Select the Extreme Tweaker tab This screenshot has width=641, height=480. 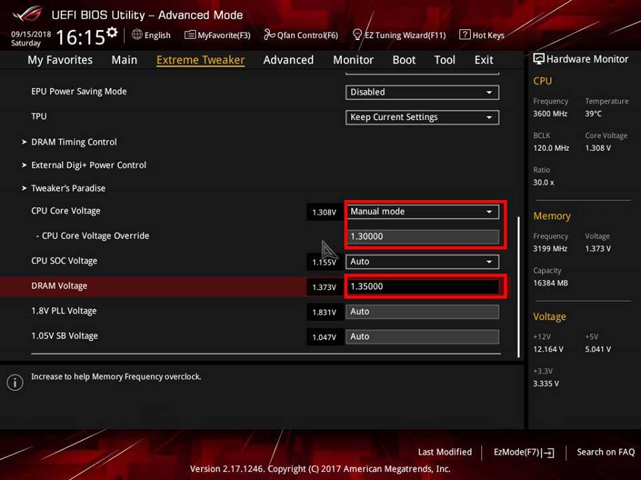[200, 60]
